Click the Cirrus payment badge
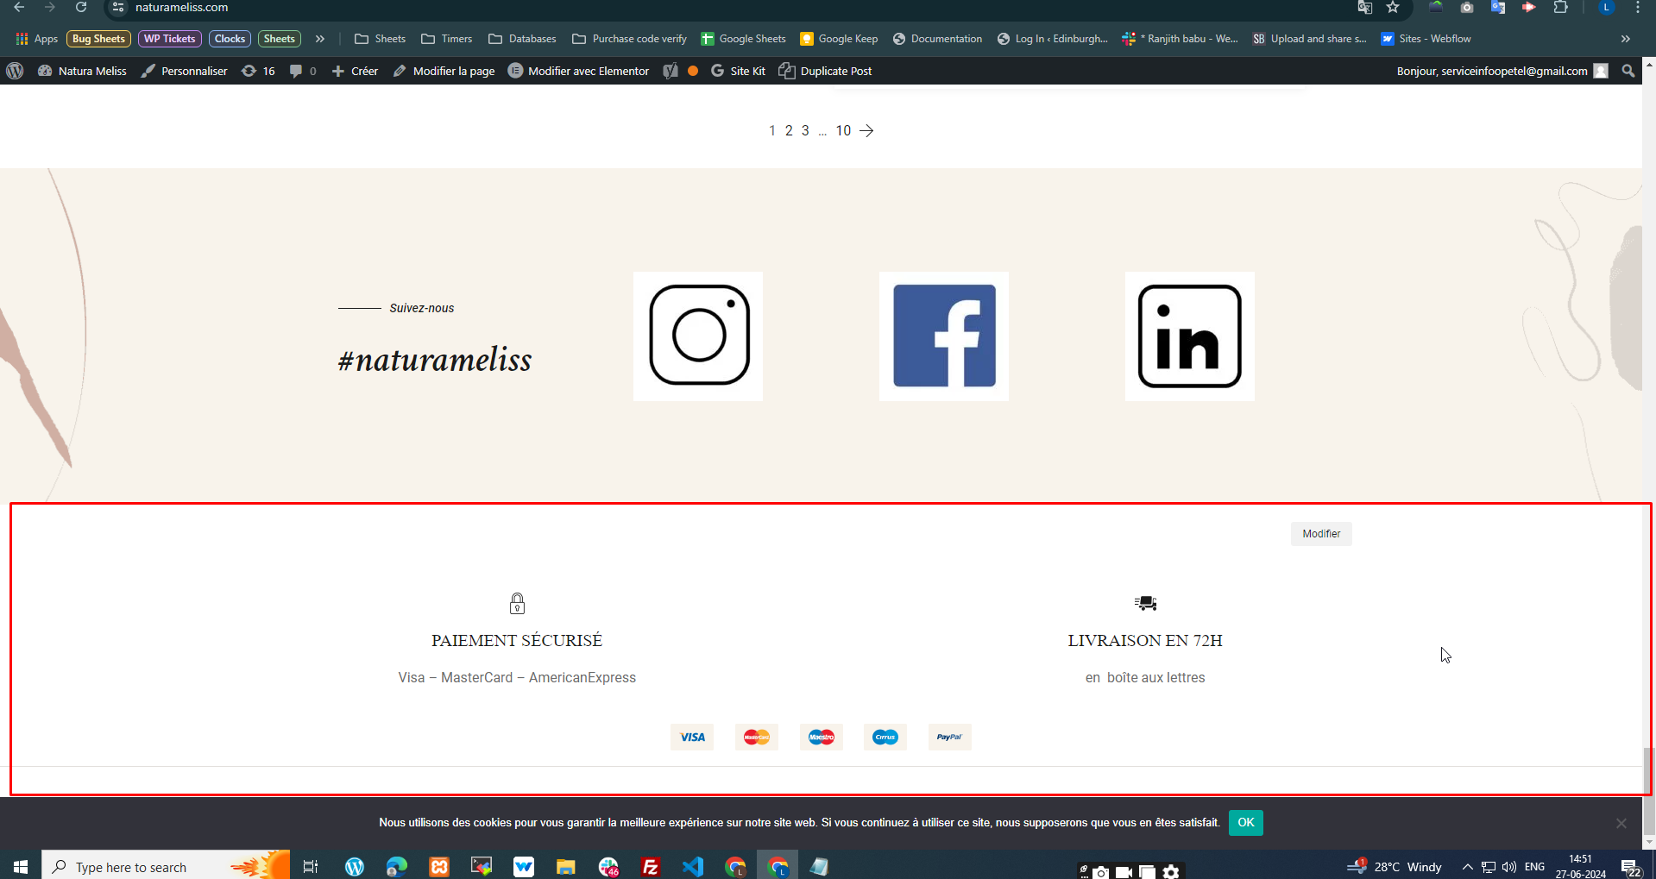This screenshot has width=1656, height=879. click(x=885, y=737)
